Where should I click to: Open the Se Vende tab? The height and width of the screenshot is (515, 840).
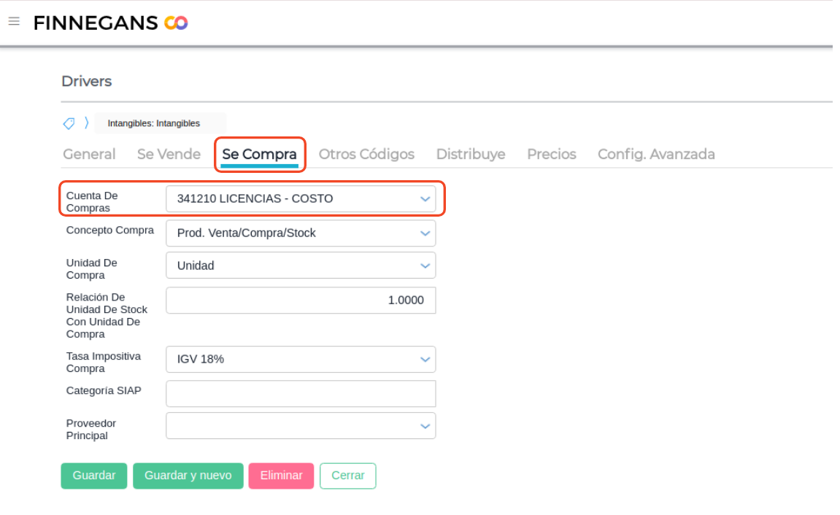169,155
